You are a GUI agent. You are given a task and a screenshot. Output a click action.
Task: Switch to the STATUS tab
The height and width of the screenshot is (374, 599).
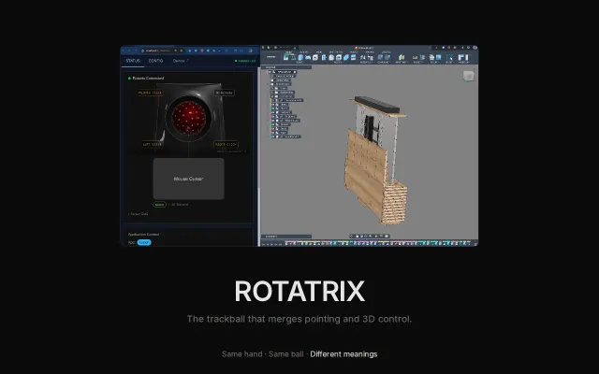pyautogui.click(x=133, y=61)
